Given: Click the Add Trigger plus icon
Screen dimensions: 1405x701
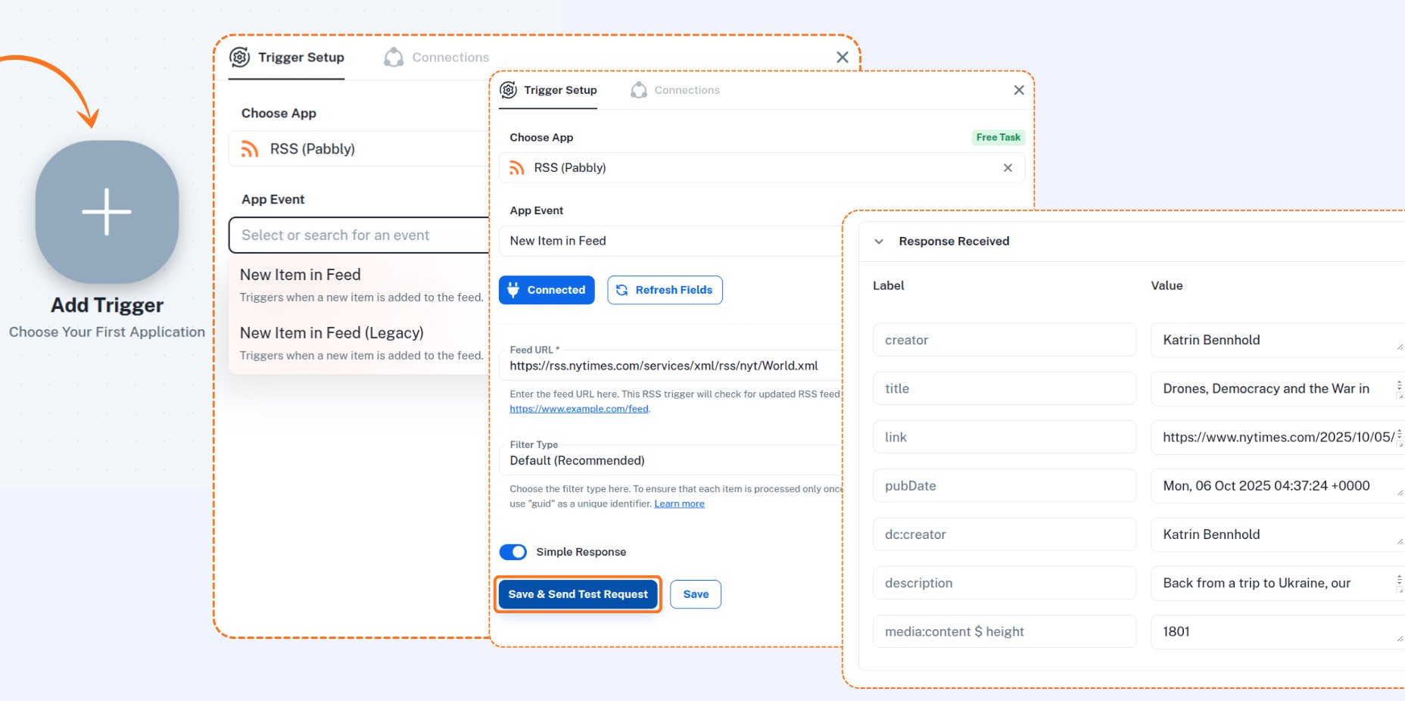Looking at the screenshot, I should pyautogui.click(x=107, y=212).
